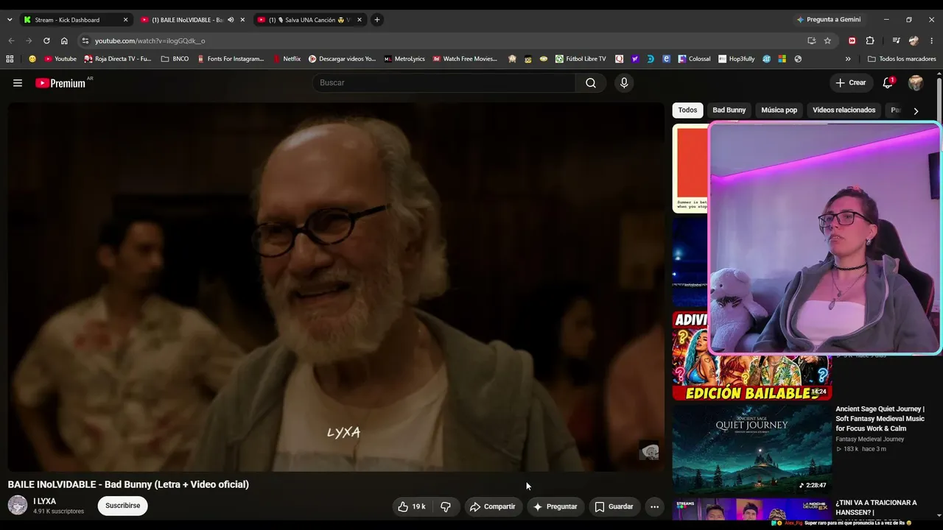The height and width of the screenshot is (530, 943).
Task: Click the Preguntar button
Action: 555,506
